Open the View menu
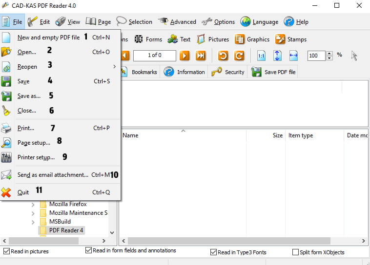Screen dimensions: 370x265 [x=68, y=21]
